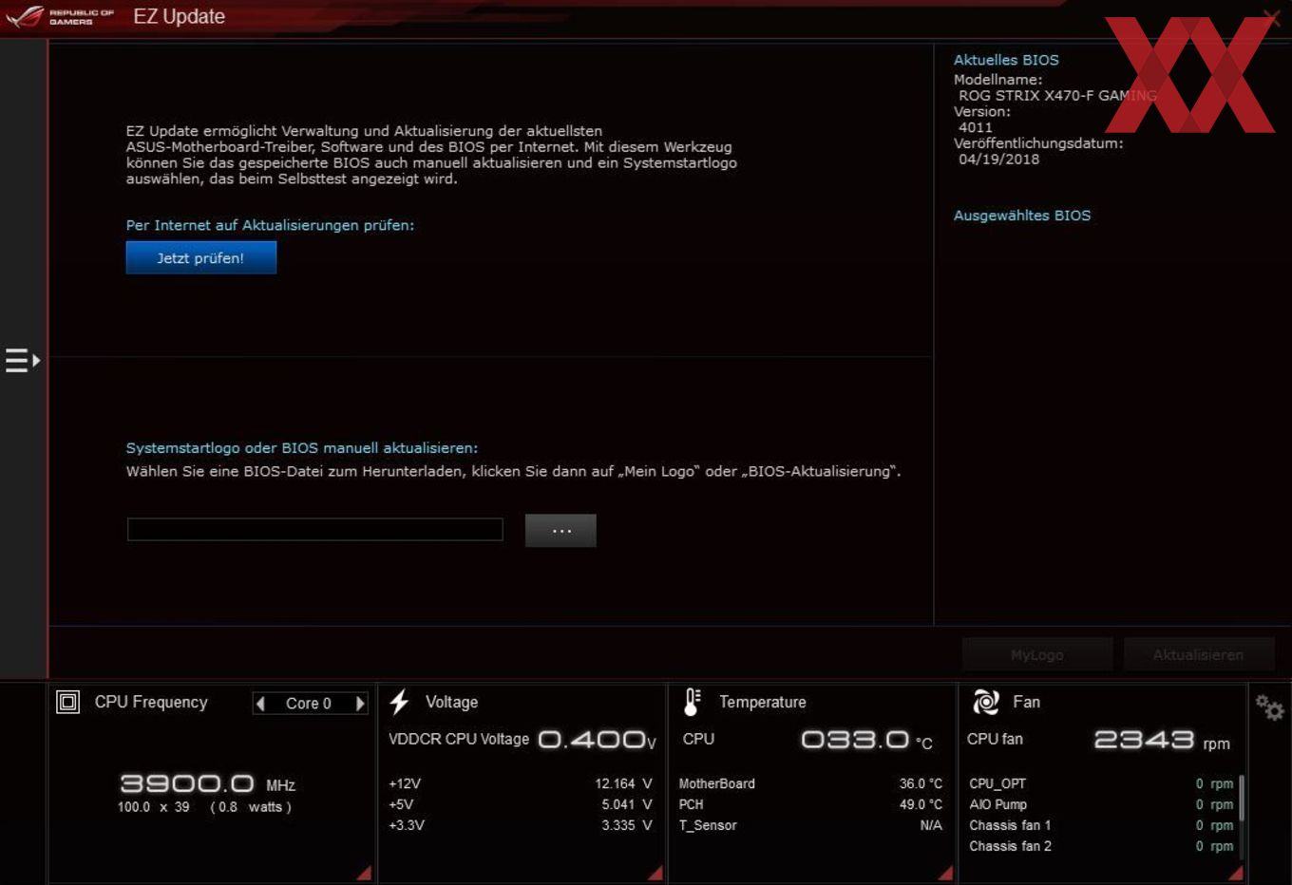Expand the Temperature panel corner arrow

tap(945, 873)
